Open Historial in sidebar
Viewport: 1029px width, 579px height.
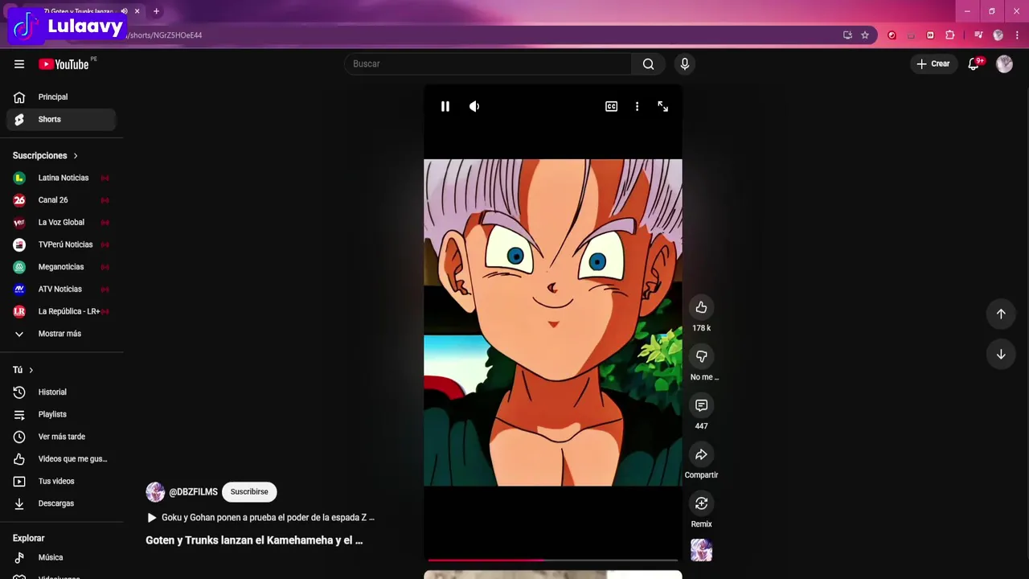coord(61,392)
